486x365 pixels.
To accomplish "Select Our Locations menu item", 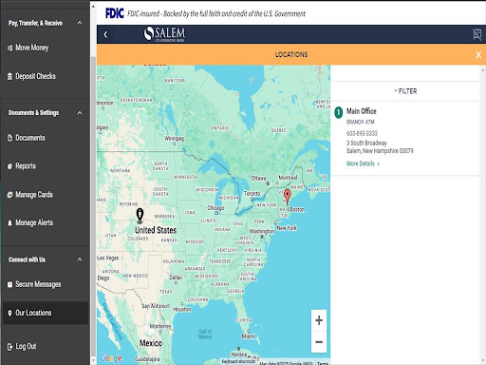I will pos(45,313).
